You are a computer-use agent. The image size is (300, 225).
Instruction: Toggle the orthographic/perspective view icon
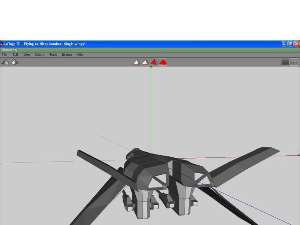pos(15,62)
